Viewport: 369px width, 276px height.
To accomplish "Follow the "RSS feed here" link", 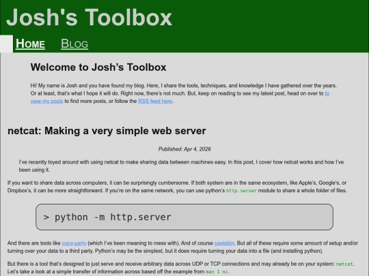I will (x=155, y=101).
